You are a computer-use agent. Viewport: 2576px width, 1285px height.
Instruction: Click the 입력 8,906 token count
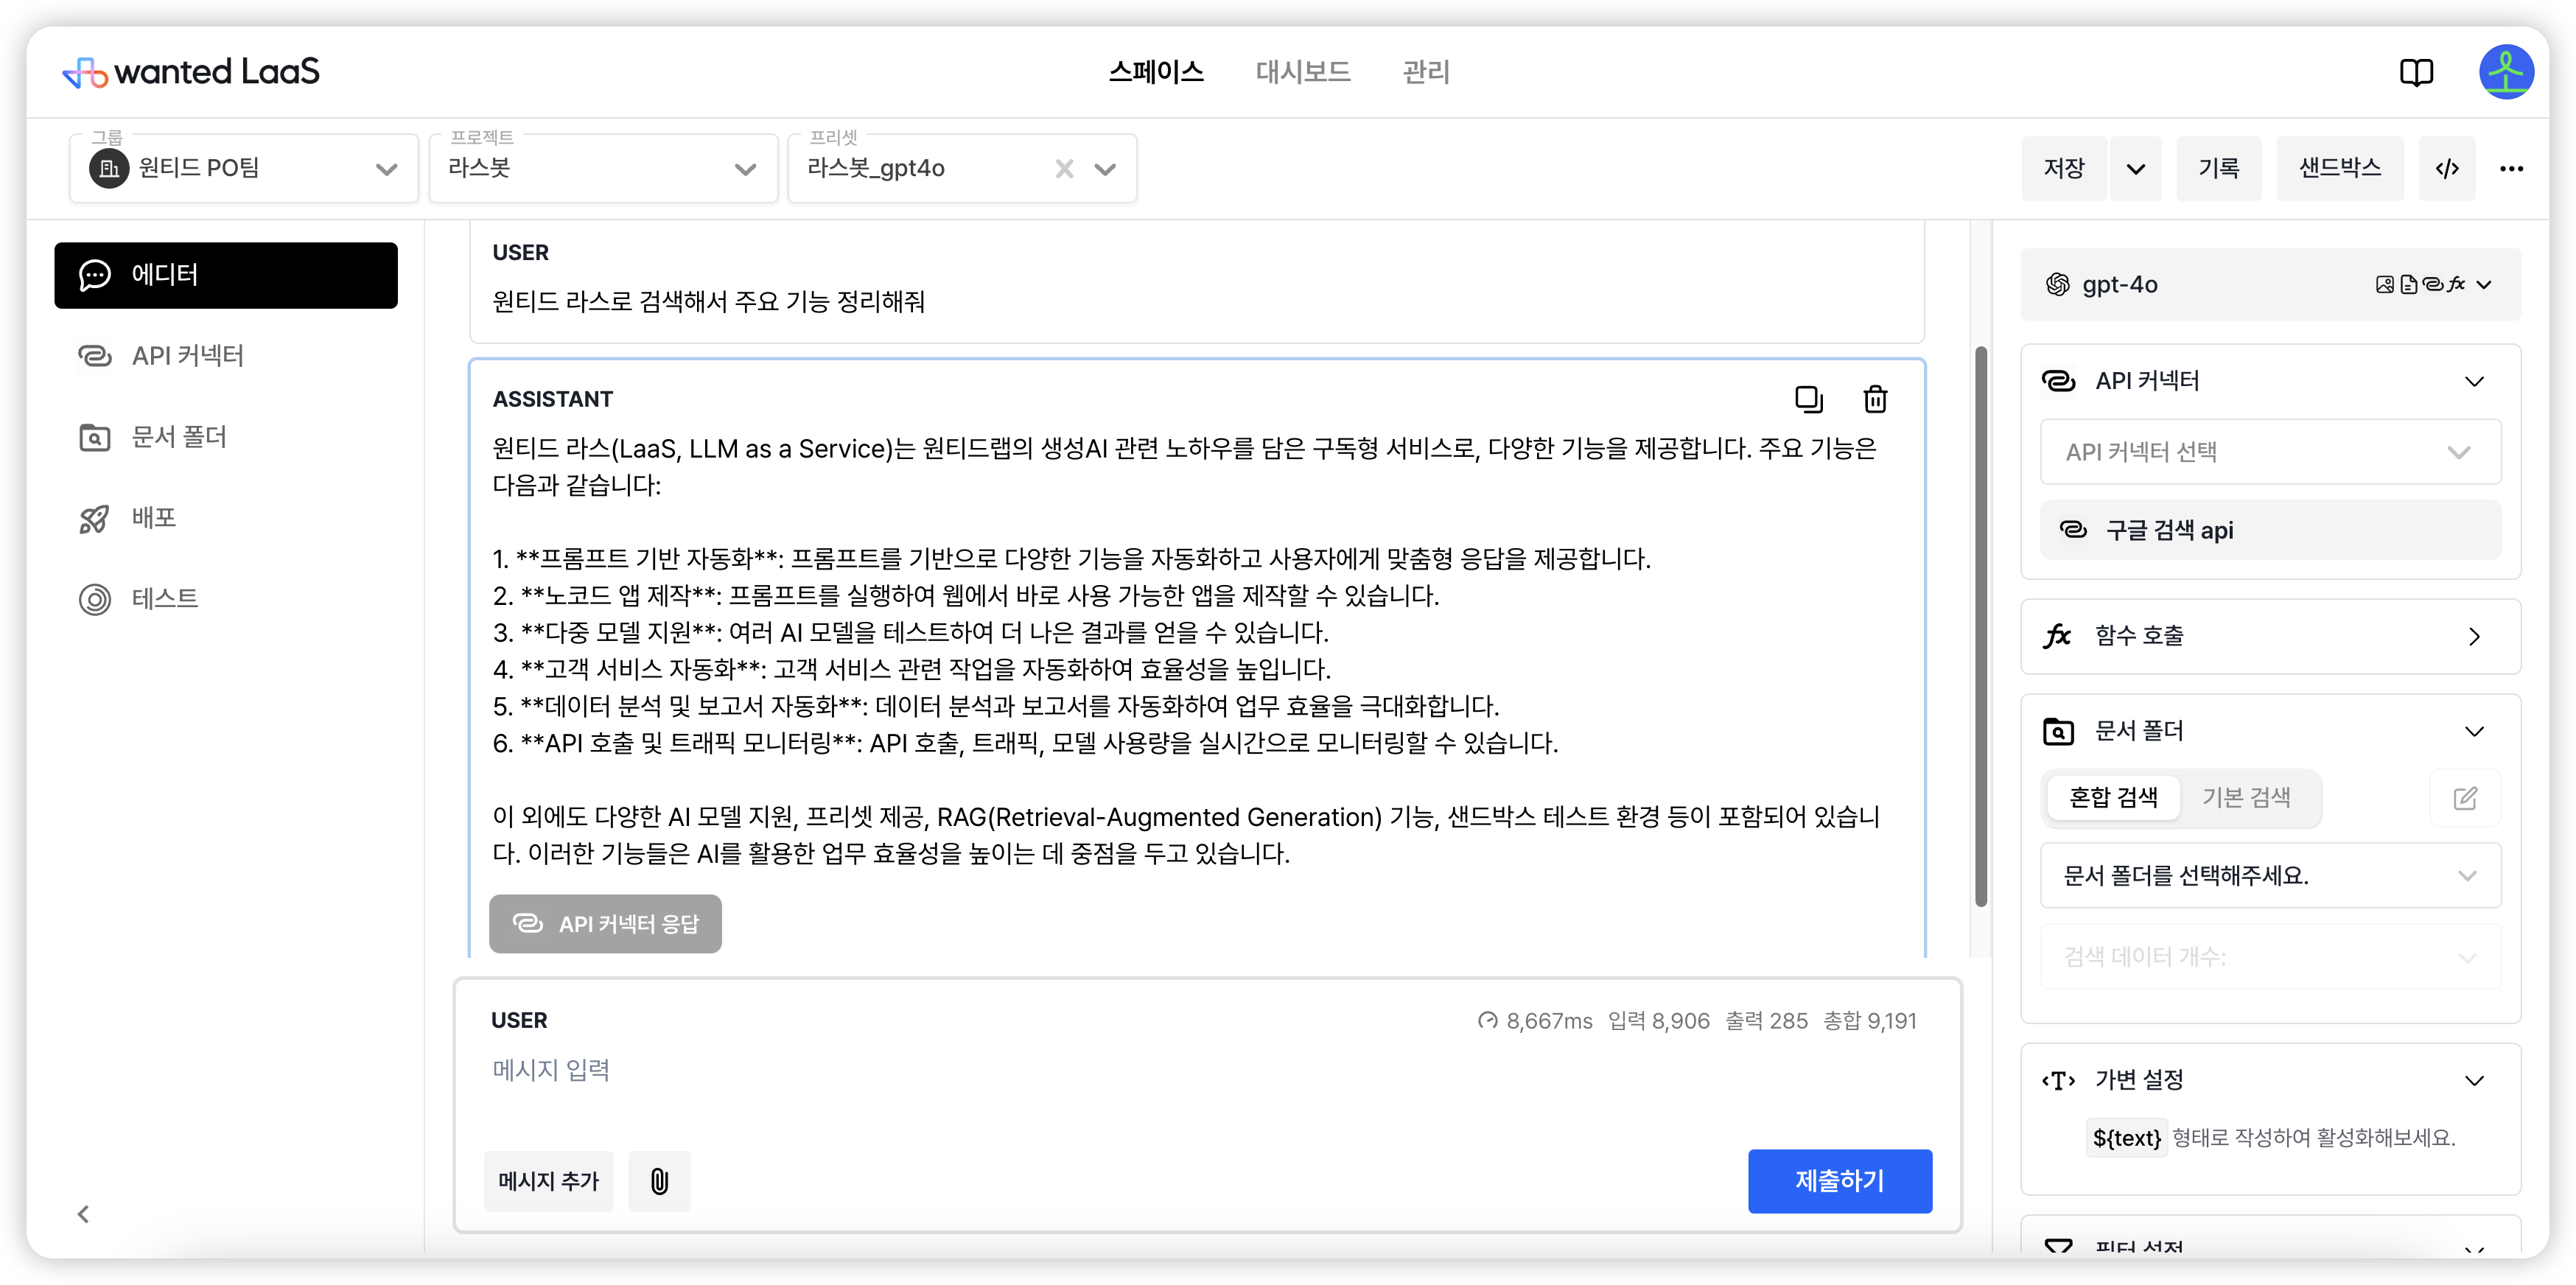click(x=1658, y=1021)
